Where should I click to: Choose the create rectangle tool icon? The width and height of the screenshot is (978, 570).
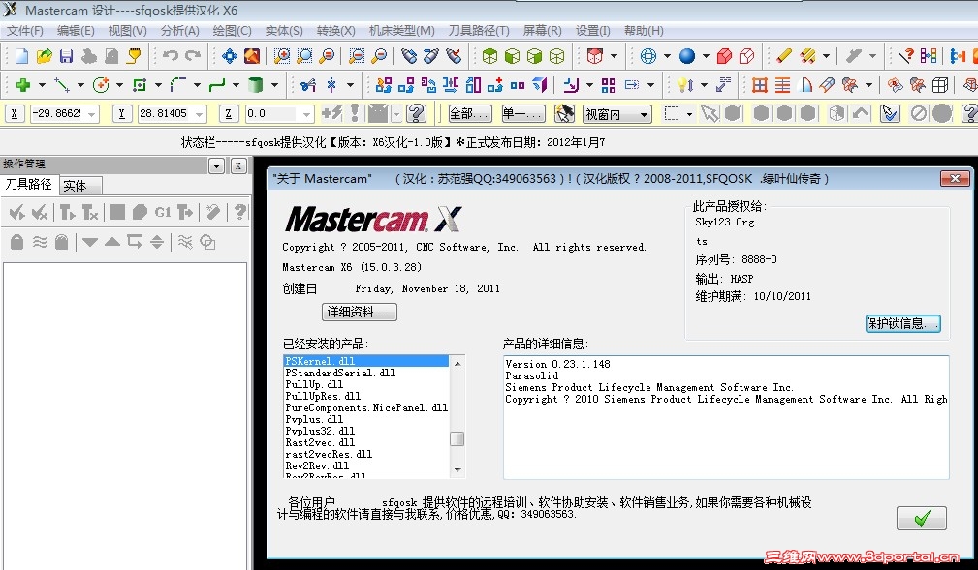tap(139, 85)
